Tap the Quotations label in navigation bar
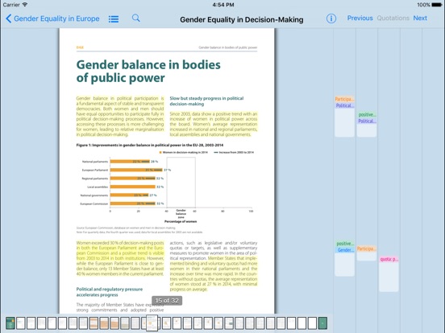 [393, 18]
